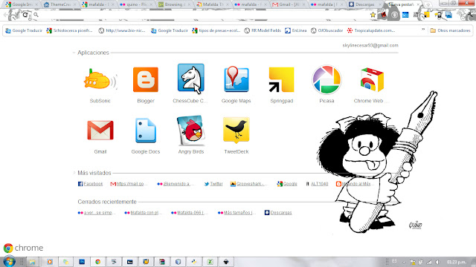This screenshot has width=476, height=267.
Task: Open the Tropicalupdate.com bookmark
Action: [x=371, y=30]
